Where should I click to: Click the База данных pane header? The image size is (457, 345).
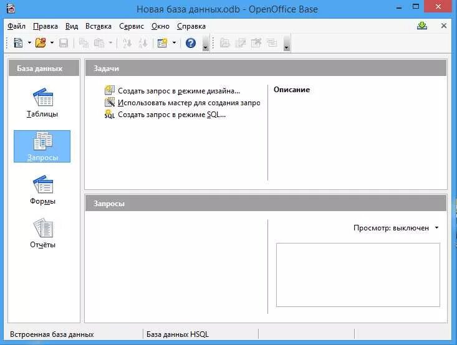pos(44,68)
